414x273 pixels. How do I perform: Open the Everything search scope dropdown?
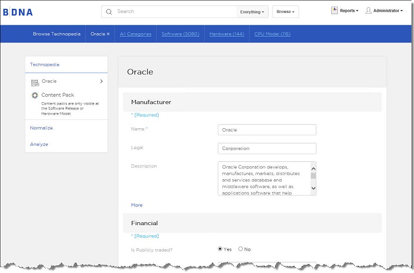pos(252,12)
